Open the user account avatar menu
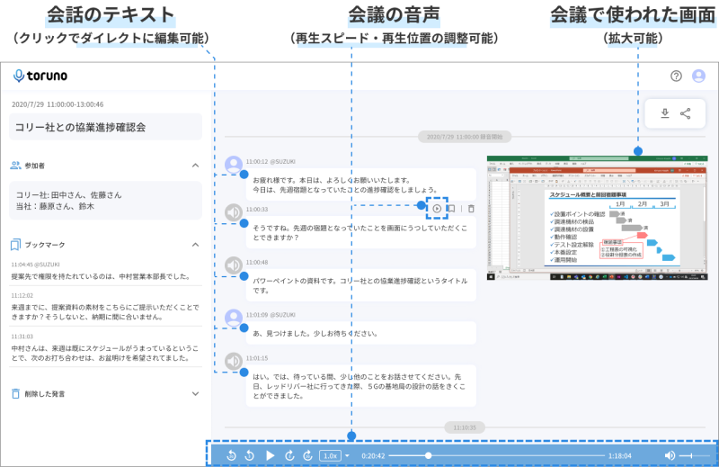 coord(698,76)
